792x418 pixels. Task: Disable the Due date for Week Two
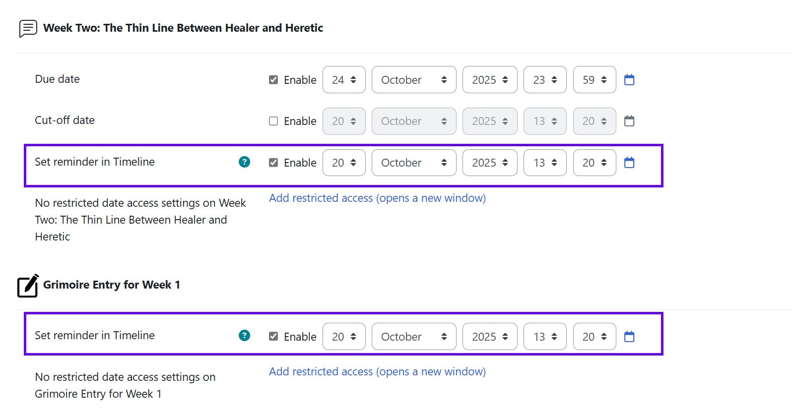tap(273, 79)
